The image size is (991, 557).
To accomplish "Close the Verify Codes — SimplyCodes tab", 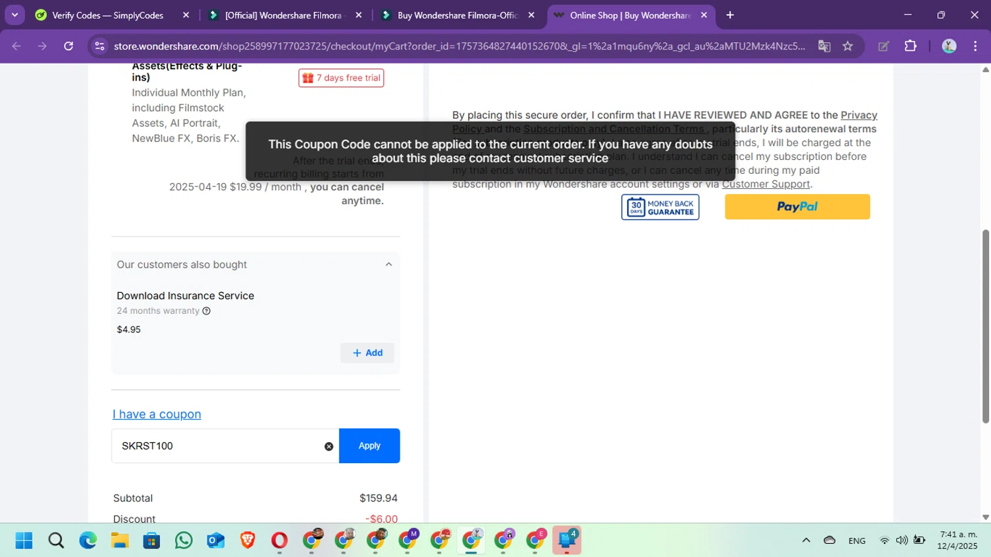I will (x=186, y=15).
